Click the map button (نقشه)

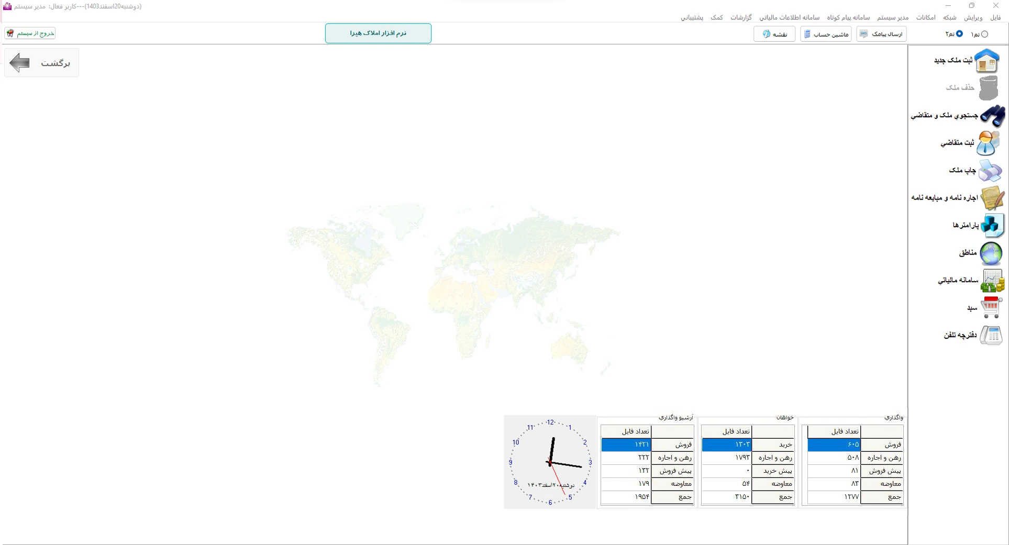(x=774, y=34)
